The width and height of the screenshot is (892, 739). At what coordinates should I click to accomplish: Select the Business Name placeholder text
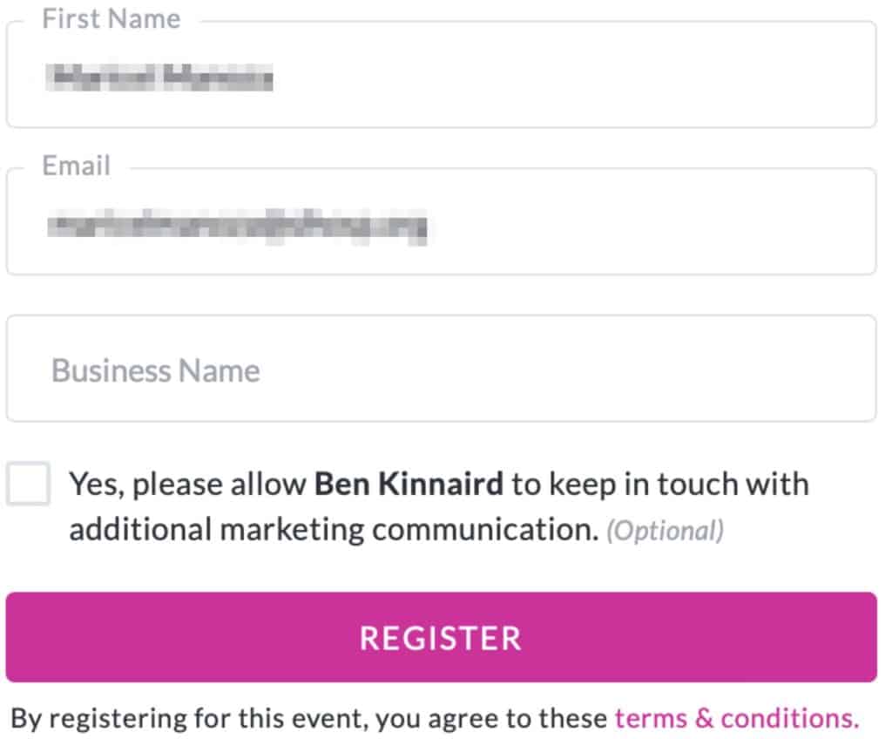[x=155, y=369]
